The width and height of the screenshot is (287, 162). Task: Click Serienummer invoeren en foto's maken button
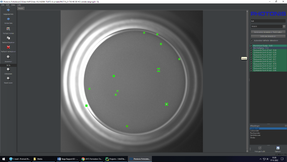click(x=268, y=32)
